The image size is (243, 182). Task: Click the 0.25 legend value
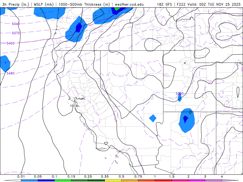pyautogui.click(x=88, y=177)
